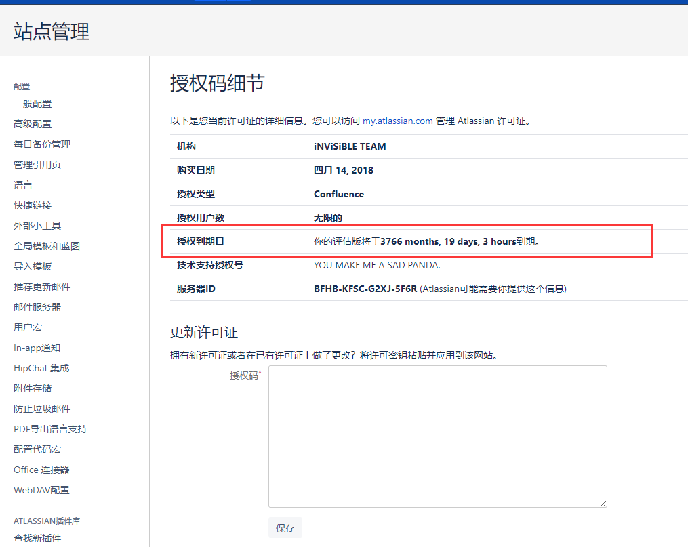
Task: Open 附件存储 settings
Action: (x=33, y=388)
